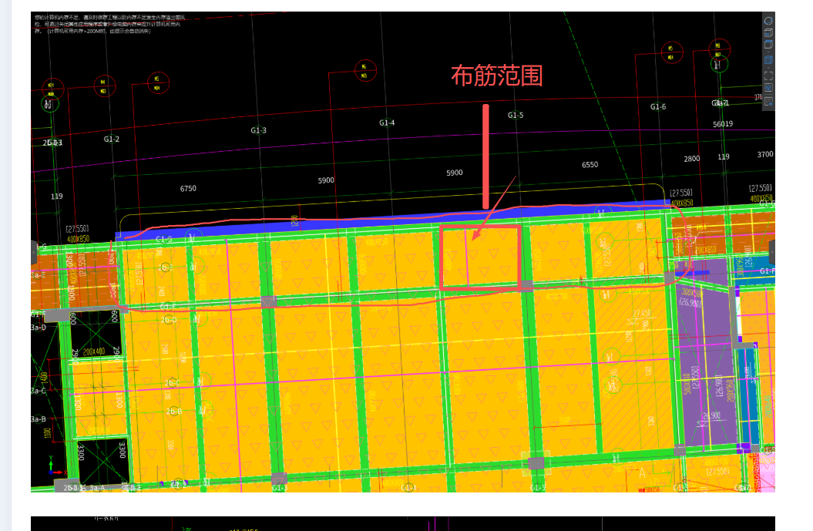Expand the view direction dropdown arrow
813x531 pixels.
click(x=768, y=52)
